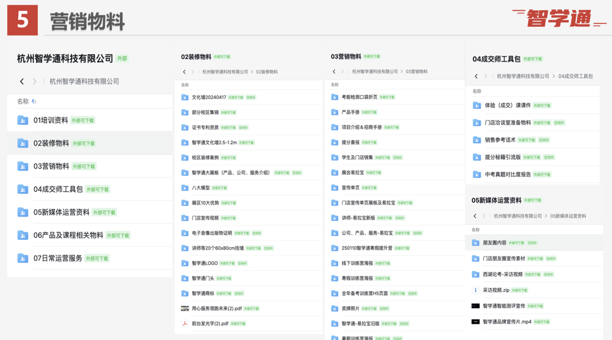Click the 考能检测口袋折页 folder icon
The height and width of the screenshot is (340, 612).
(x=335, y=97)
